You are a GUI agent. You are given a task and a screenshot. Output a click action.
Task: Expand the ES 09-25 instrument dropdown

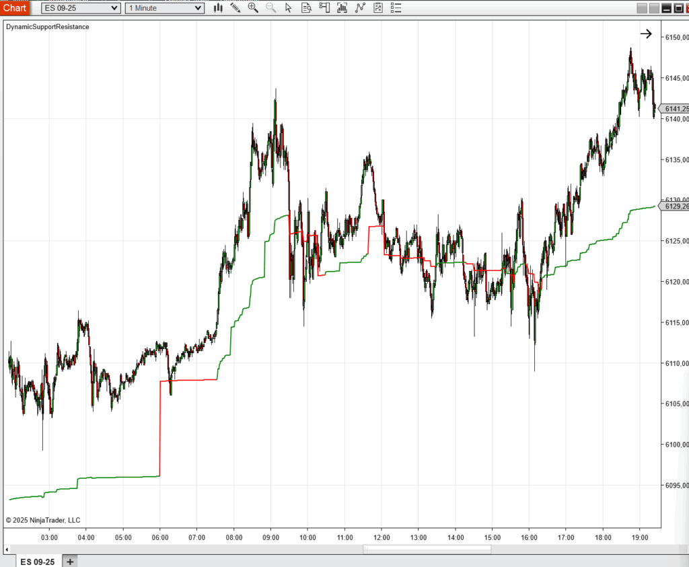(81, 8)
